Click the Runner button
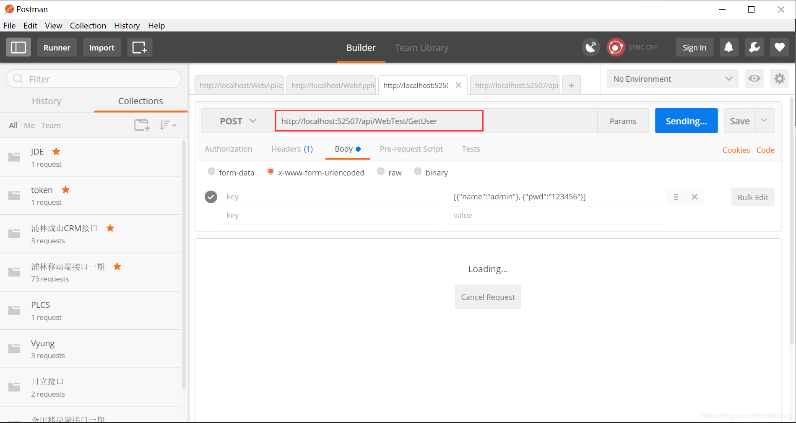Screen dimensions: 796x423 [57, 47]
